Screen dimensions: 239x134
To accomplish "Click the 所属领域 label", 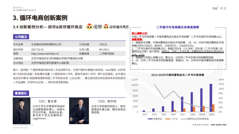I will (x=84, y=54).
